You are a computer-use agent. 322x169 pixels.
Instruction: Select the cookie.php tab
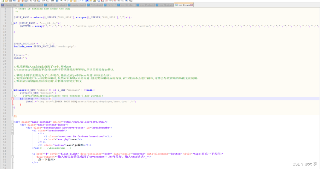pyautogui.click(x=77, y=5)
